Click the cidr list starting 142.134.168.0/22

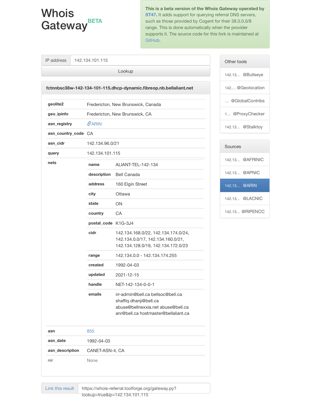coord(152,239)
